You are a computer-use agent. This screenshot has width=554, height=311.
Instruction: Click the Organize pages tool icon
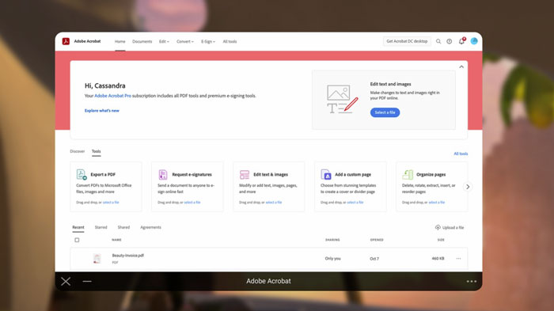408,174
